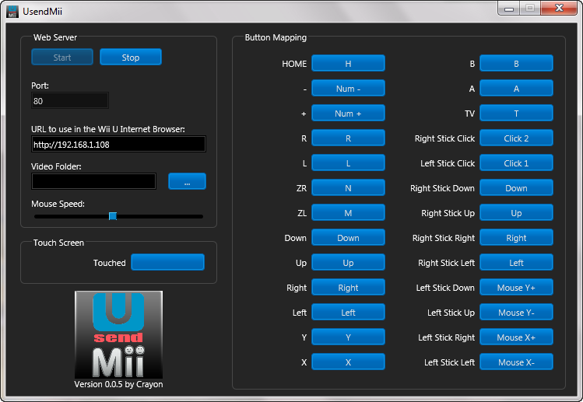The image size is (583, 402).
Task: Remap the TV button mapped to T
Action: point(516,113)
